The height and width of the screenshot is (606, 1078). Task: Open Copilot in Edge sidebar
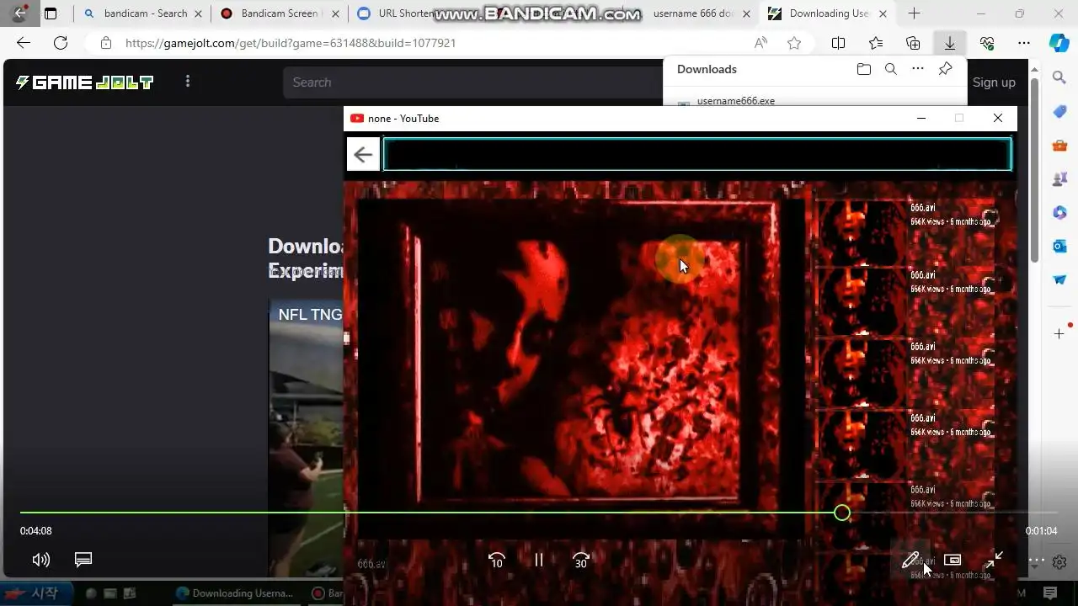point(1059,43)
